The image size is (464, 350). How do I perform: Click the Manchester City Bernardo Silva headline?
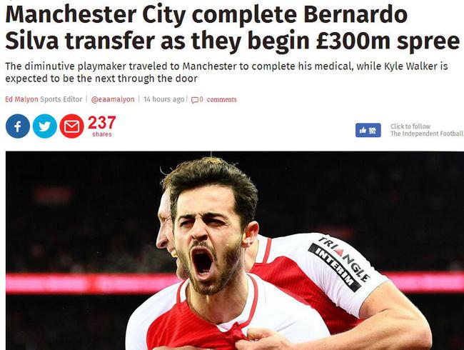pos(232,28)
